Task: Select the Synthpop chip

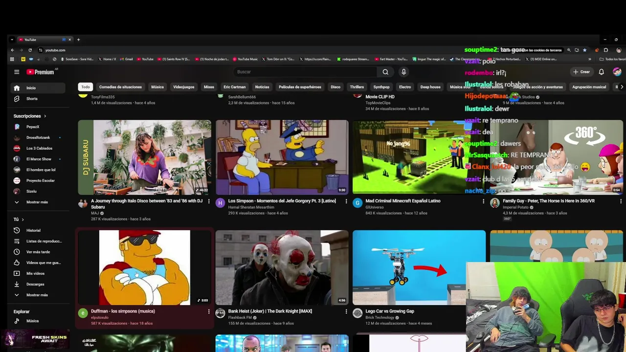Action: click(381, 87)
